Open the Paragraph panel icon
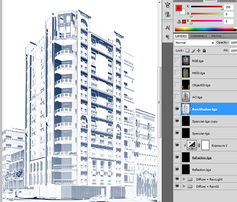 pos(167,37)
